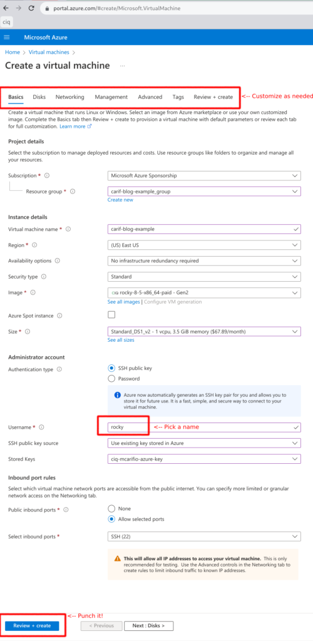Open the ellipsis menu beside page title
The image size is (313, 641).
tap(122, 66)
